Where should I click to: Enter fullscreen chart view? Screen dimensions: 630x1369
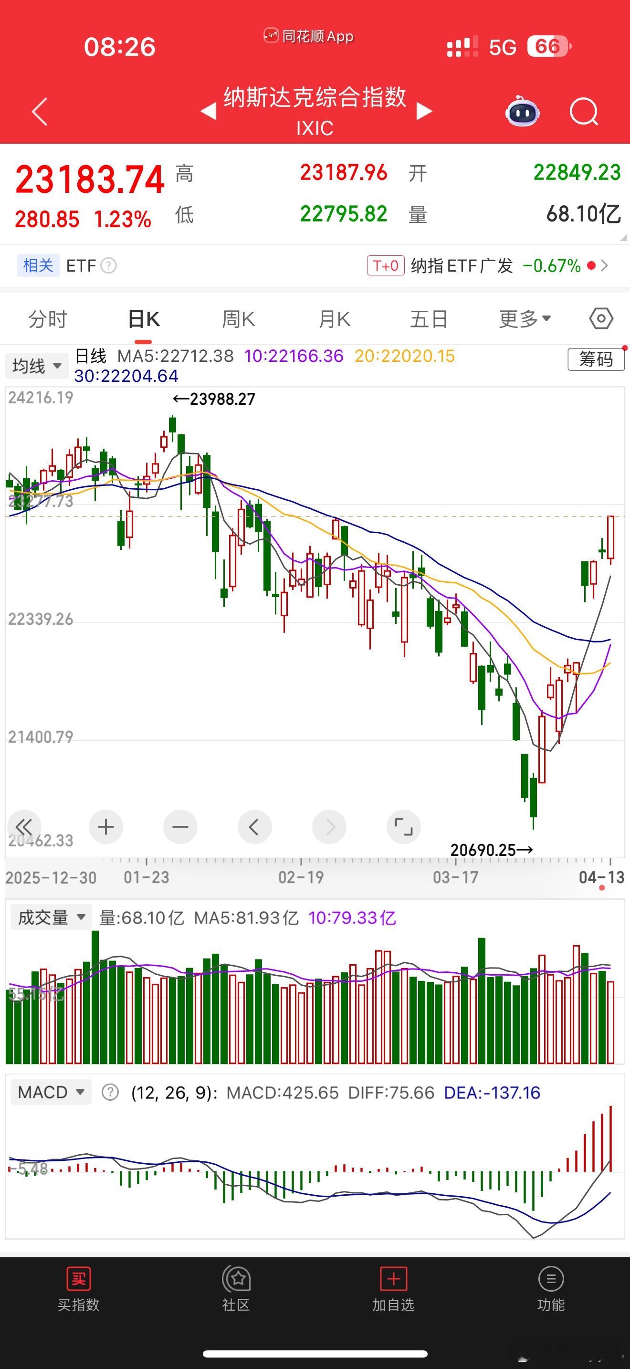404,826
